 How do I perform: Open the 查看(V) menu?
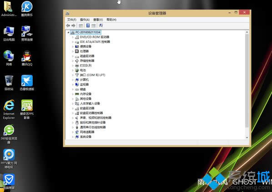click(x=98, y=20)
